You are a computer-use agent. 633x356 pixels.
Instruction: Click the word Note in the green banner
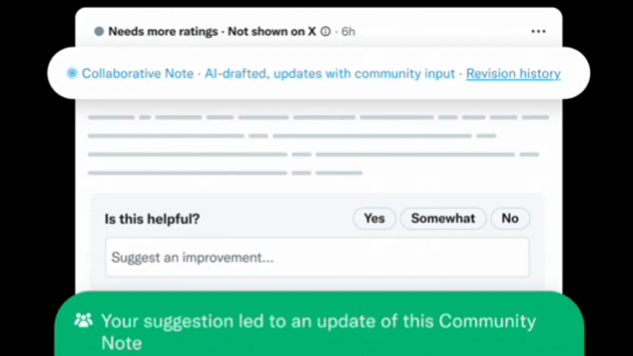(x=121, y=343)
